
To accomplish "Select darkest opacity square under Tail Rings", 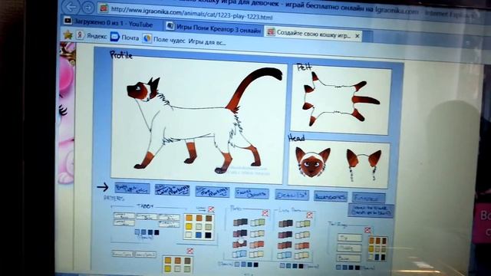I will [x=358, y=268].
